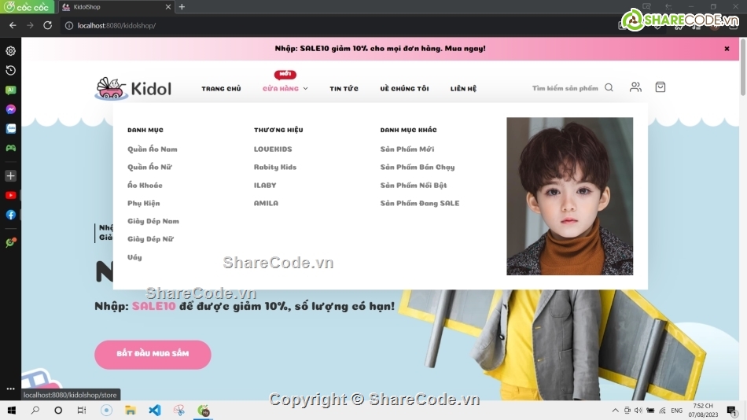Screen dimensions: 747x420
Task: Open the Zalo sidebar icon
Action: [10, 129]
